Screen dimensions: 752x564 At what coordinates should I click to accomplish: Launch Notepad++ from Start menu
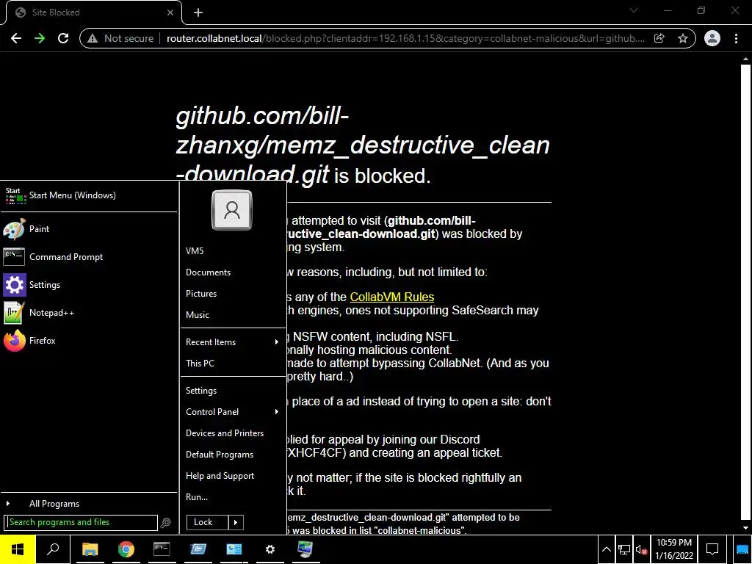89,313
